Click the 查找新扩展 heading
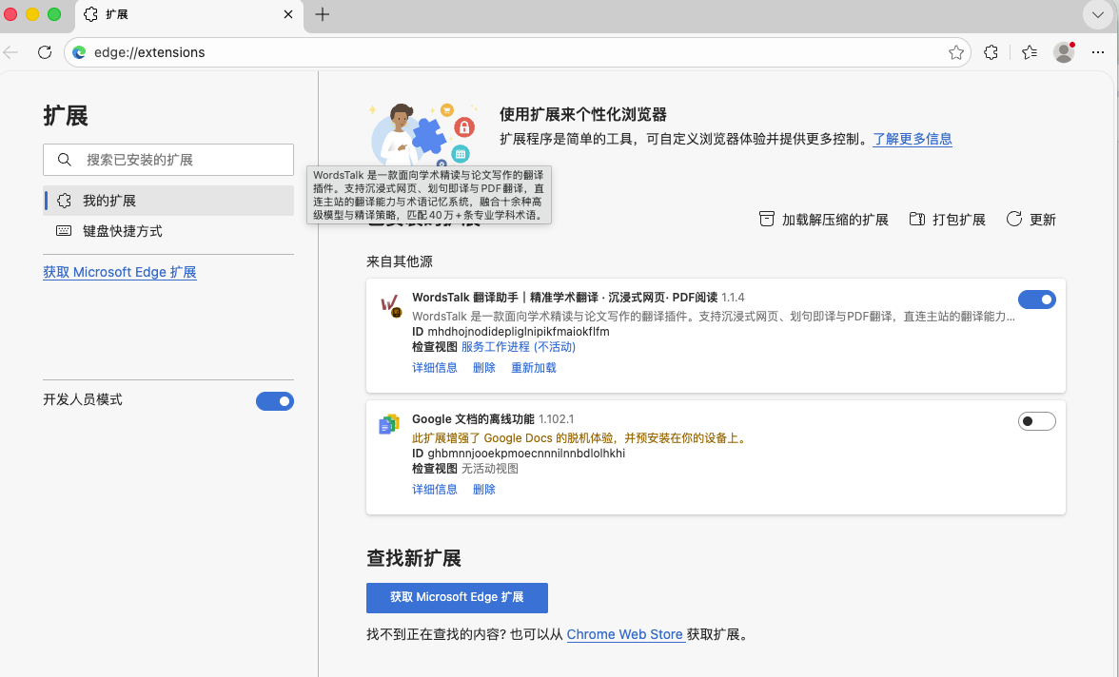Screen dimensions: 1119x677 pyautogui.click(x=414, y=558)
